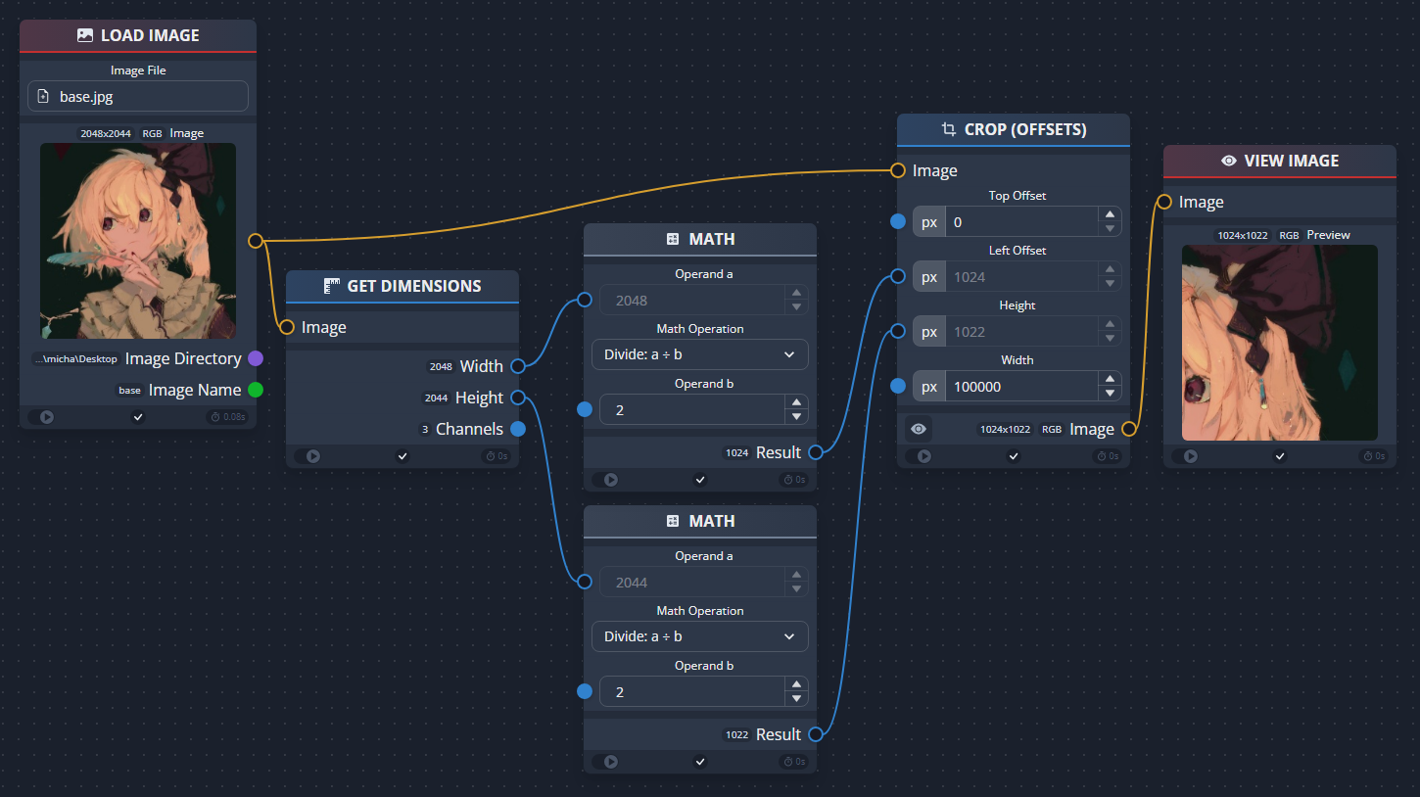The image size is (1420, 797).
Task: Open the Math Operation dropdown on the lower MATH node
Action: pos(699,635)
